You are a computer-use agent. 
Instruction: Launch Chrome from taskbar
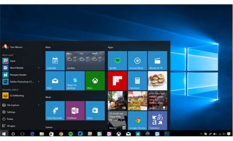[61, 134]
